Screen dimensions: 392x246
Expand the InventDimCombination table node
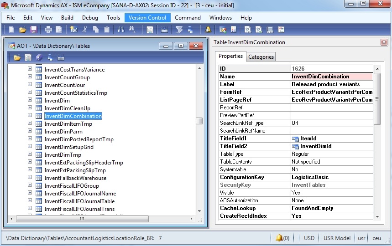pyautogui.click(x=30, y=115)
